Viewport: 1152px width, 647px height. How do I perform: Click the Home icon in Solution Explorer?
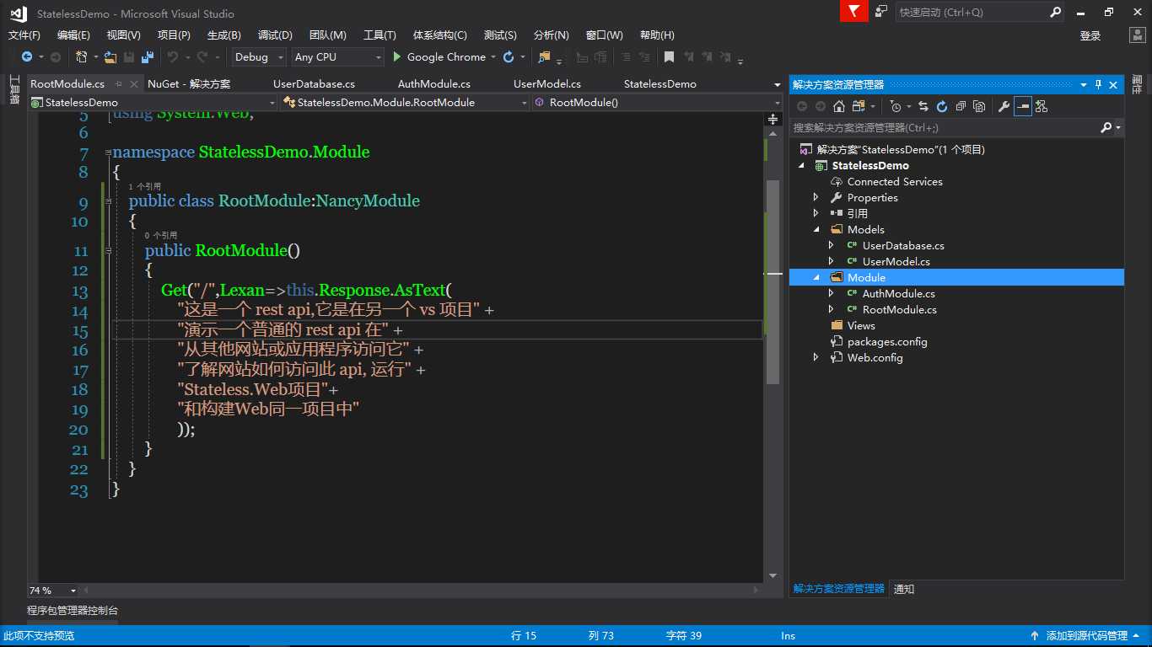(838, 106)
